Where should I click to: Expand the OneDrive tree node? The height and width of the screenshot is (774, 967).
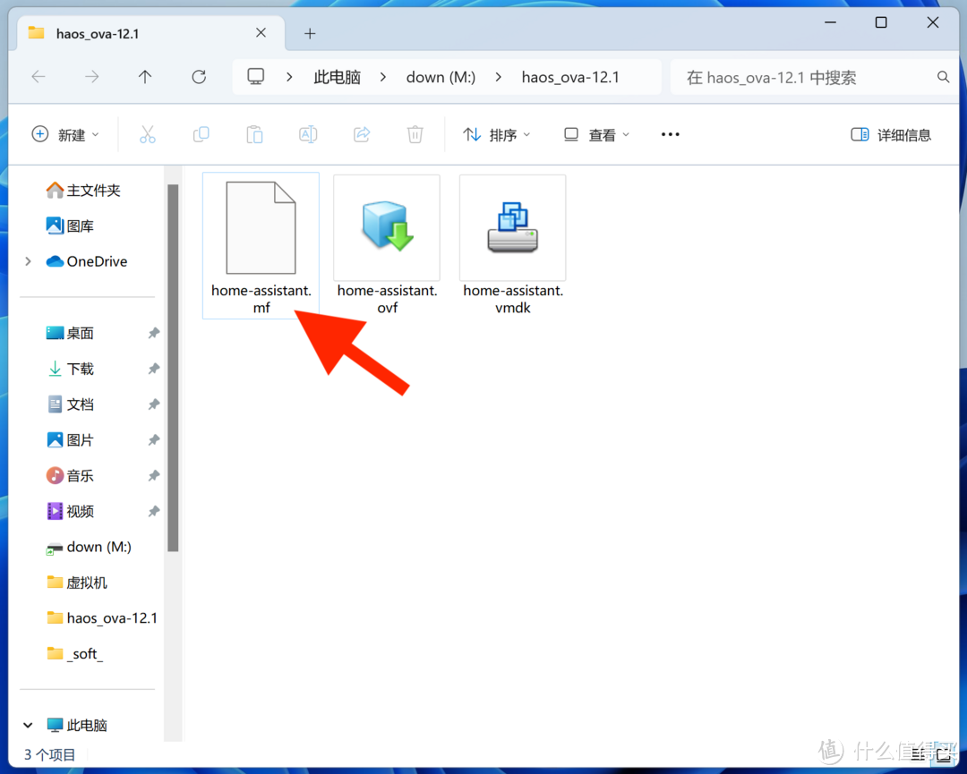(x=28, y=261)
